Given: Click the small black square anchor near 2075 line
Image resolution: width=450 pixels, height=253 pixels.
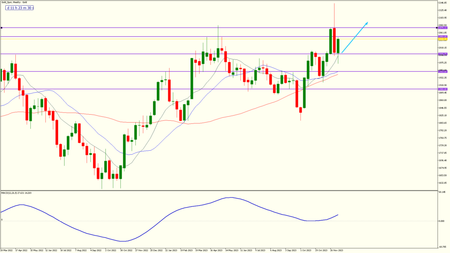Looking at the screenshot, I should coord(436,27).
